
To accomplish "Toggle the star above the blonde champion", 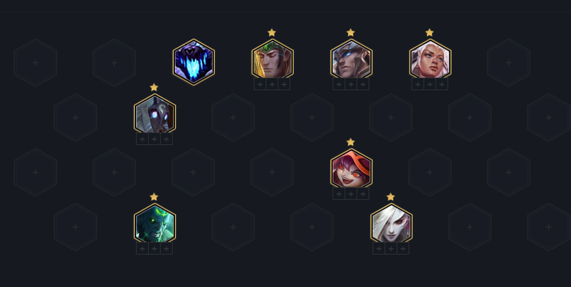I will point(271,33).
